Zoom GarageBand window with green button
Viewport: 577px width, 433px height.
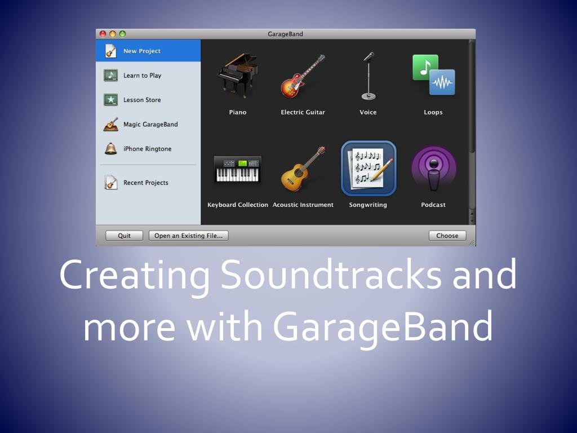coord(122,34)
